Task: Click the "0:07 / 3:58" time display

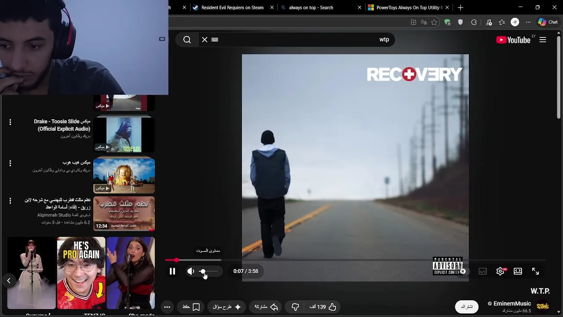Action: pos(246,271)
